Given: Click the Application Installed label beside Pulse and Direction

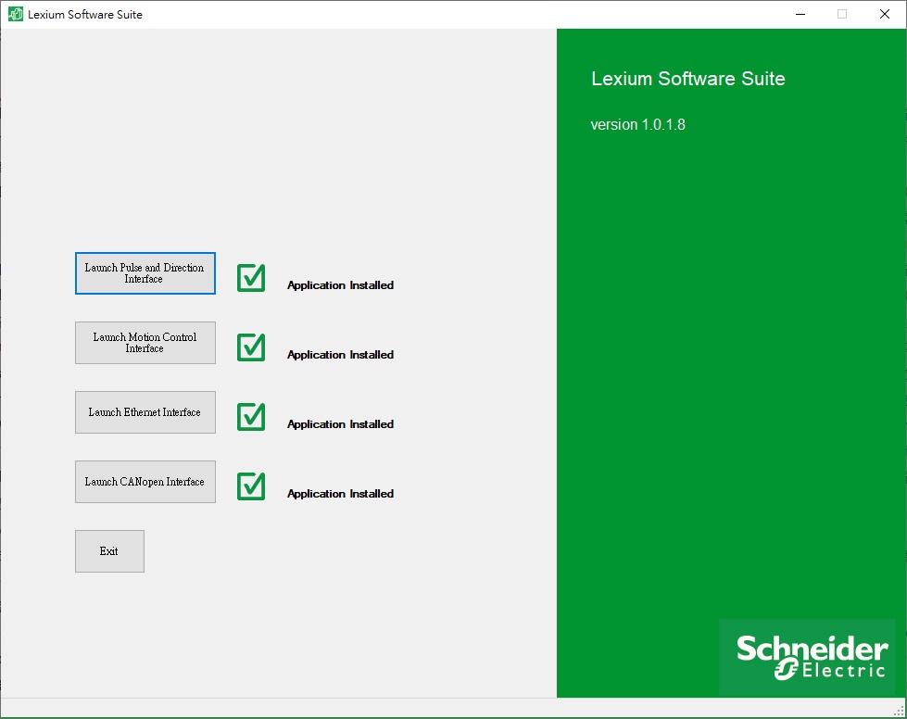Looking at the screenshot, I should click(x=339, y=285).
